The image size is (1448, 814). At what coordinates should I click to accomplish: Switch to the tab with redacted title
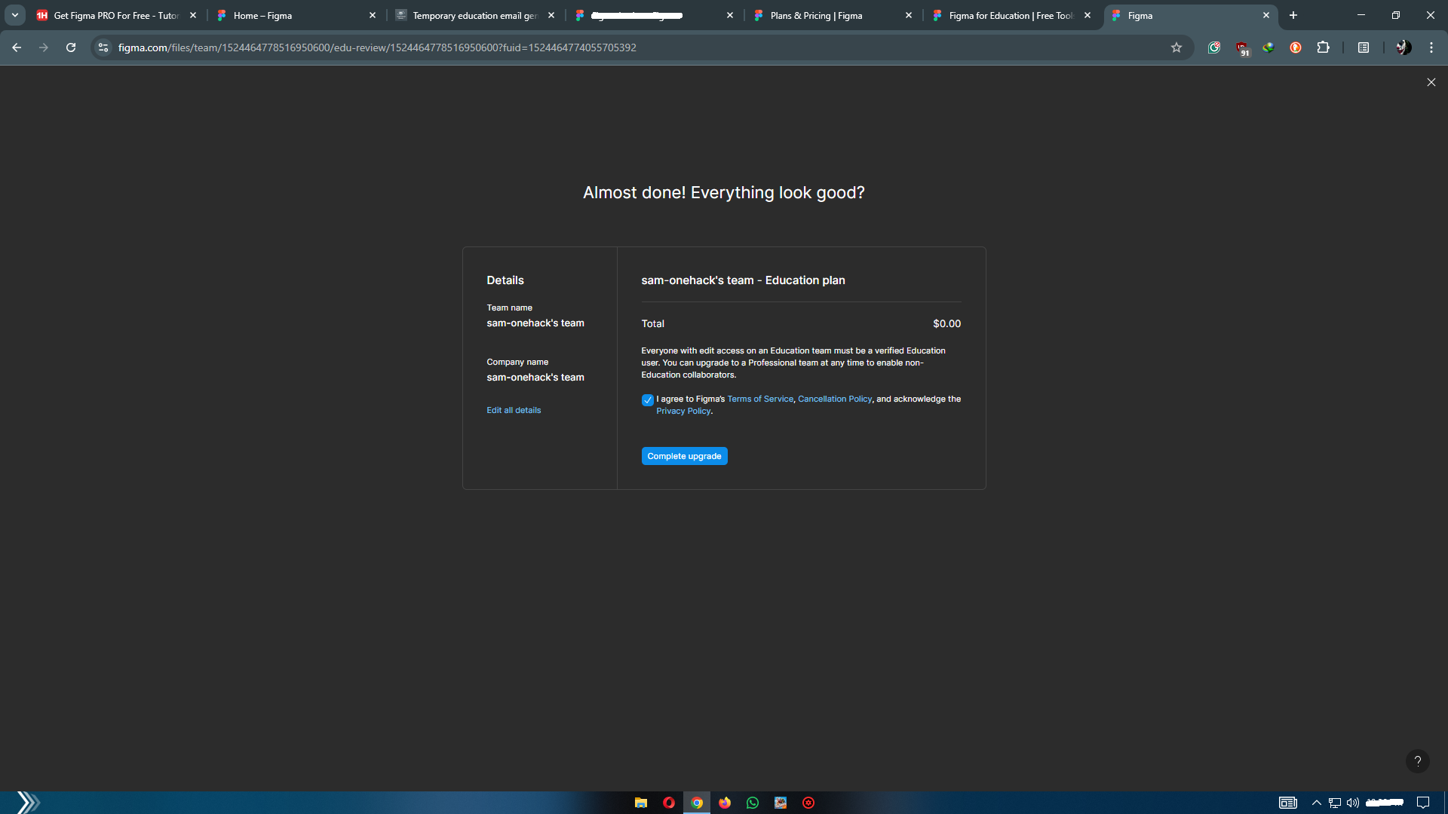click(x=655, y=15)
